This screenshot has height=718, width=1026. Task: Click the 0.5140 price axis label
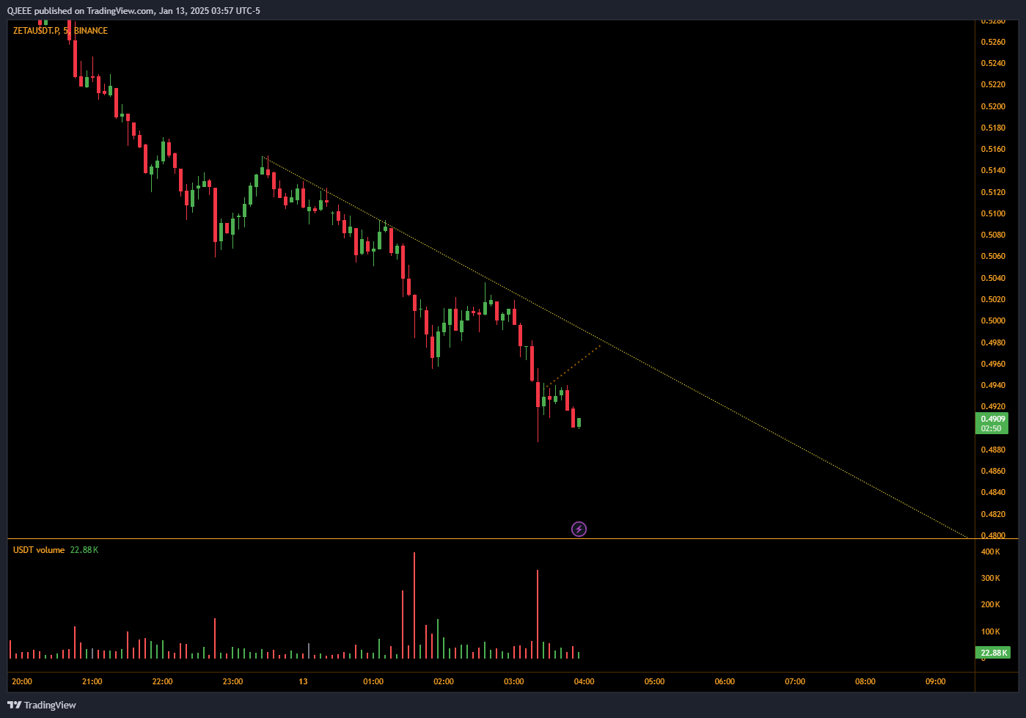coord(993,170)
